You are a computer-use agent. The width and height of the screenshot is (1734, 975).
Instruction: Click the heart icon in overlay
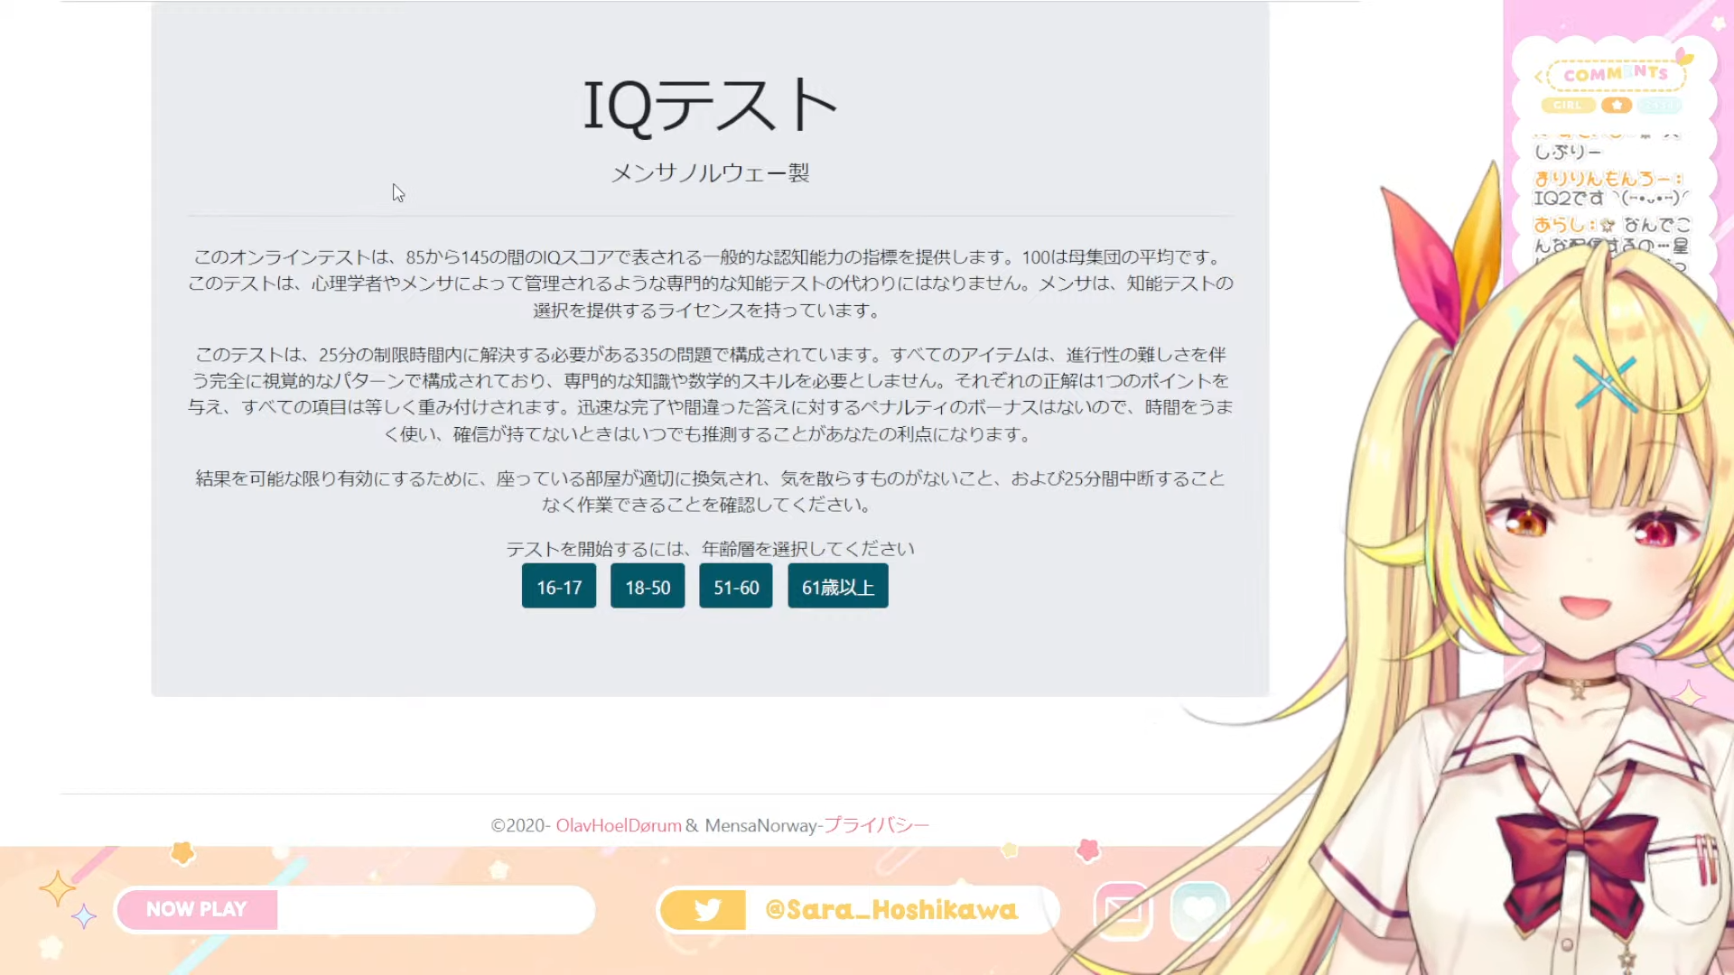[1199, 910]
